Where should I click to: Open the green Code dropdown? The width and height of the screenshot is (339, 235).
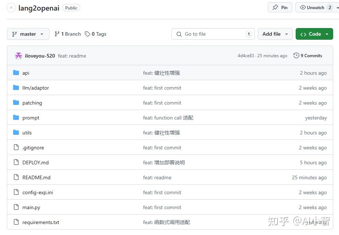pos(314,34)
